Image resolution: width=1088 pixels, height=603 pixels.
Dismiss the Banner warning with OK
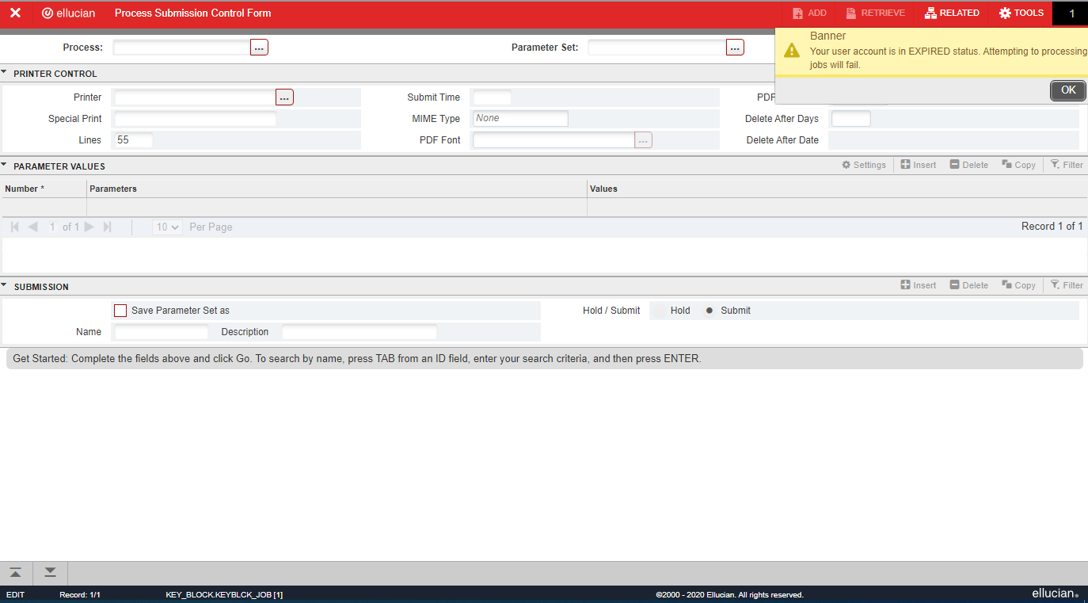pyautogui.click(x=1067, y=90)
